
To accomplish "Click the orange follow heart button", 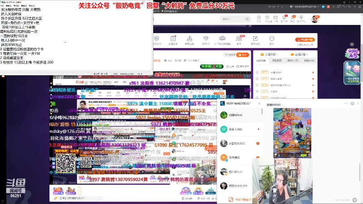I will (x=243, y=55).
